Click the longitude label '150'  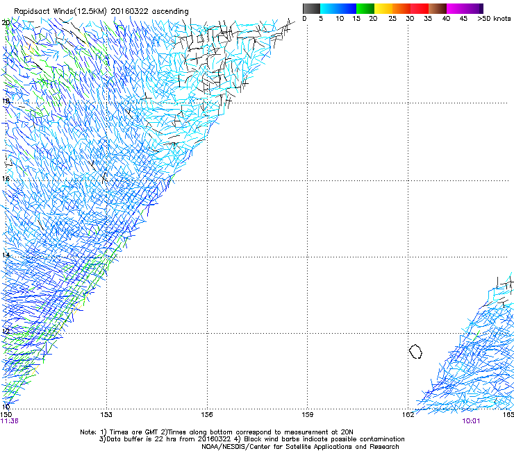(6, 415)
